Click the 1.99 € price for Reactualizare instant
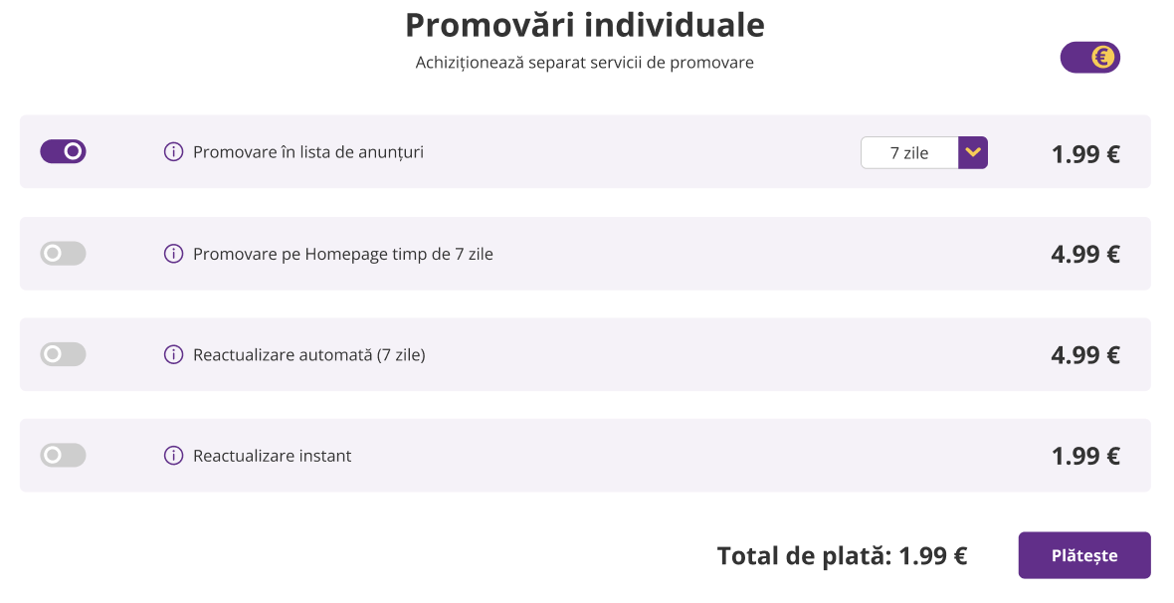The width and height of the screenshot is (1174, 603). click(x=1085, y=456)
